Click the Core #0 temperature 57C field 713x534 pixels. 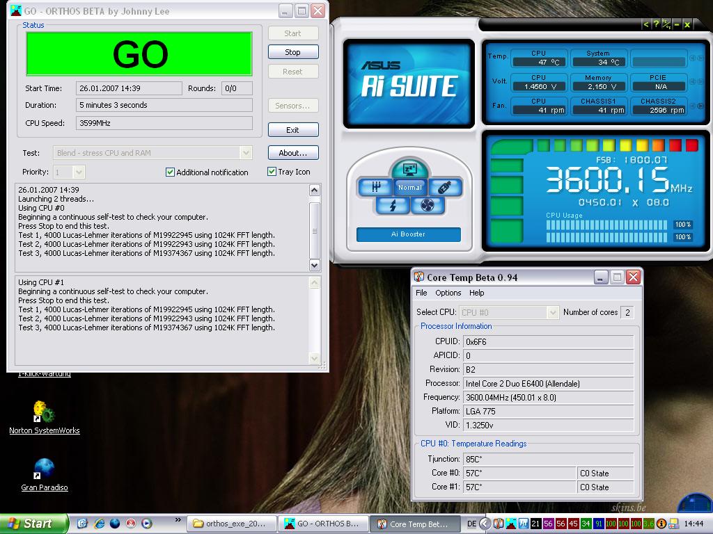(x=519, y=473)
